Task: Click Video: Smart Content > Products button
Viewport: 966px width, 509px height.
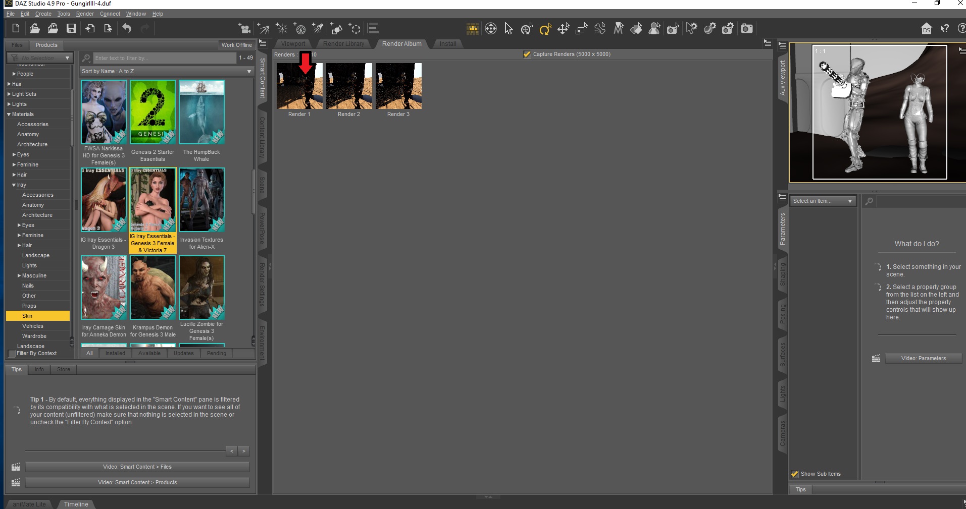Action: pos(137,482)
